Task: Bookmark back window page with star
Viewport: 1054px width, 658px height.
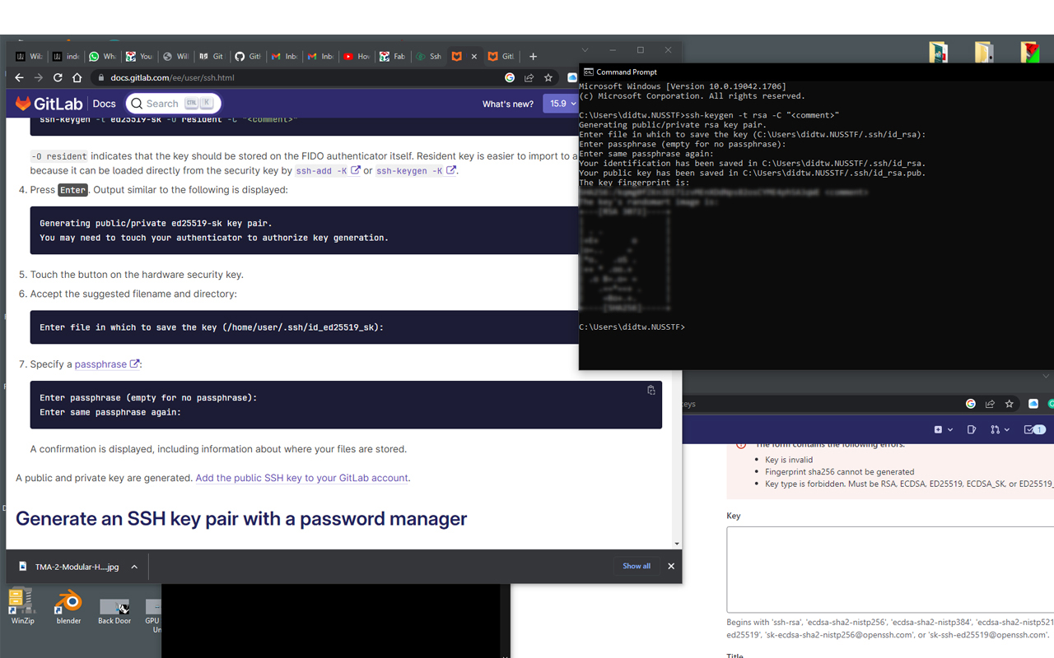Action: click(x=1009, y=404)
